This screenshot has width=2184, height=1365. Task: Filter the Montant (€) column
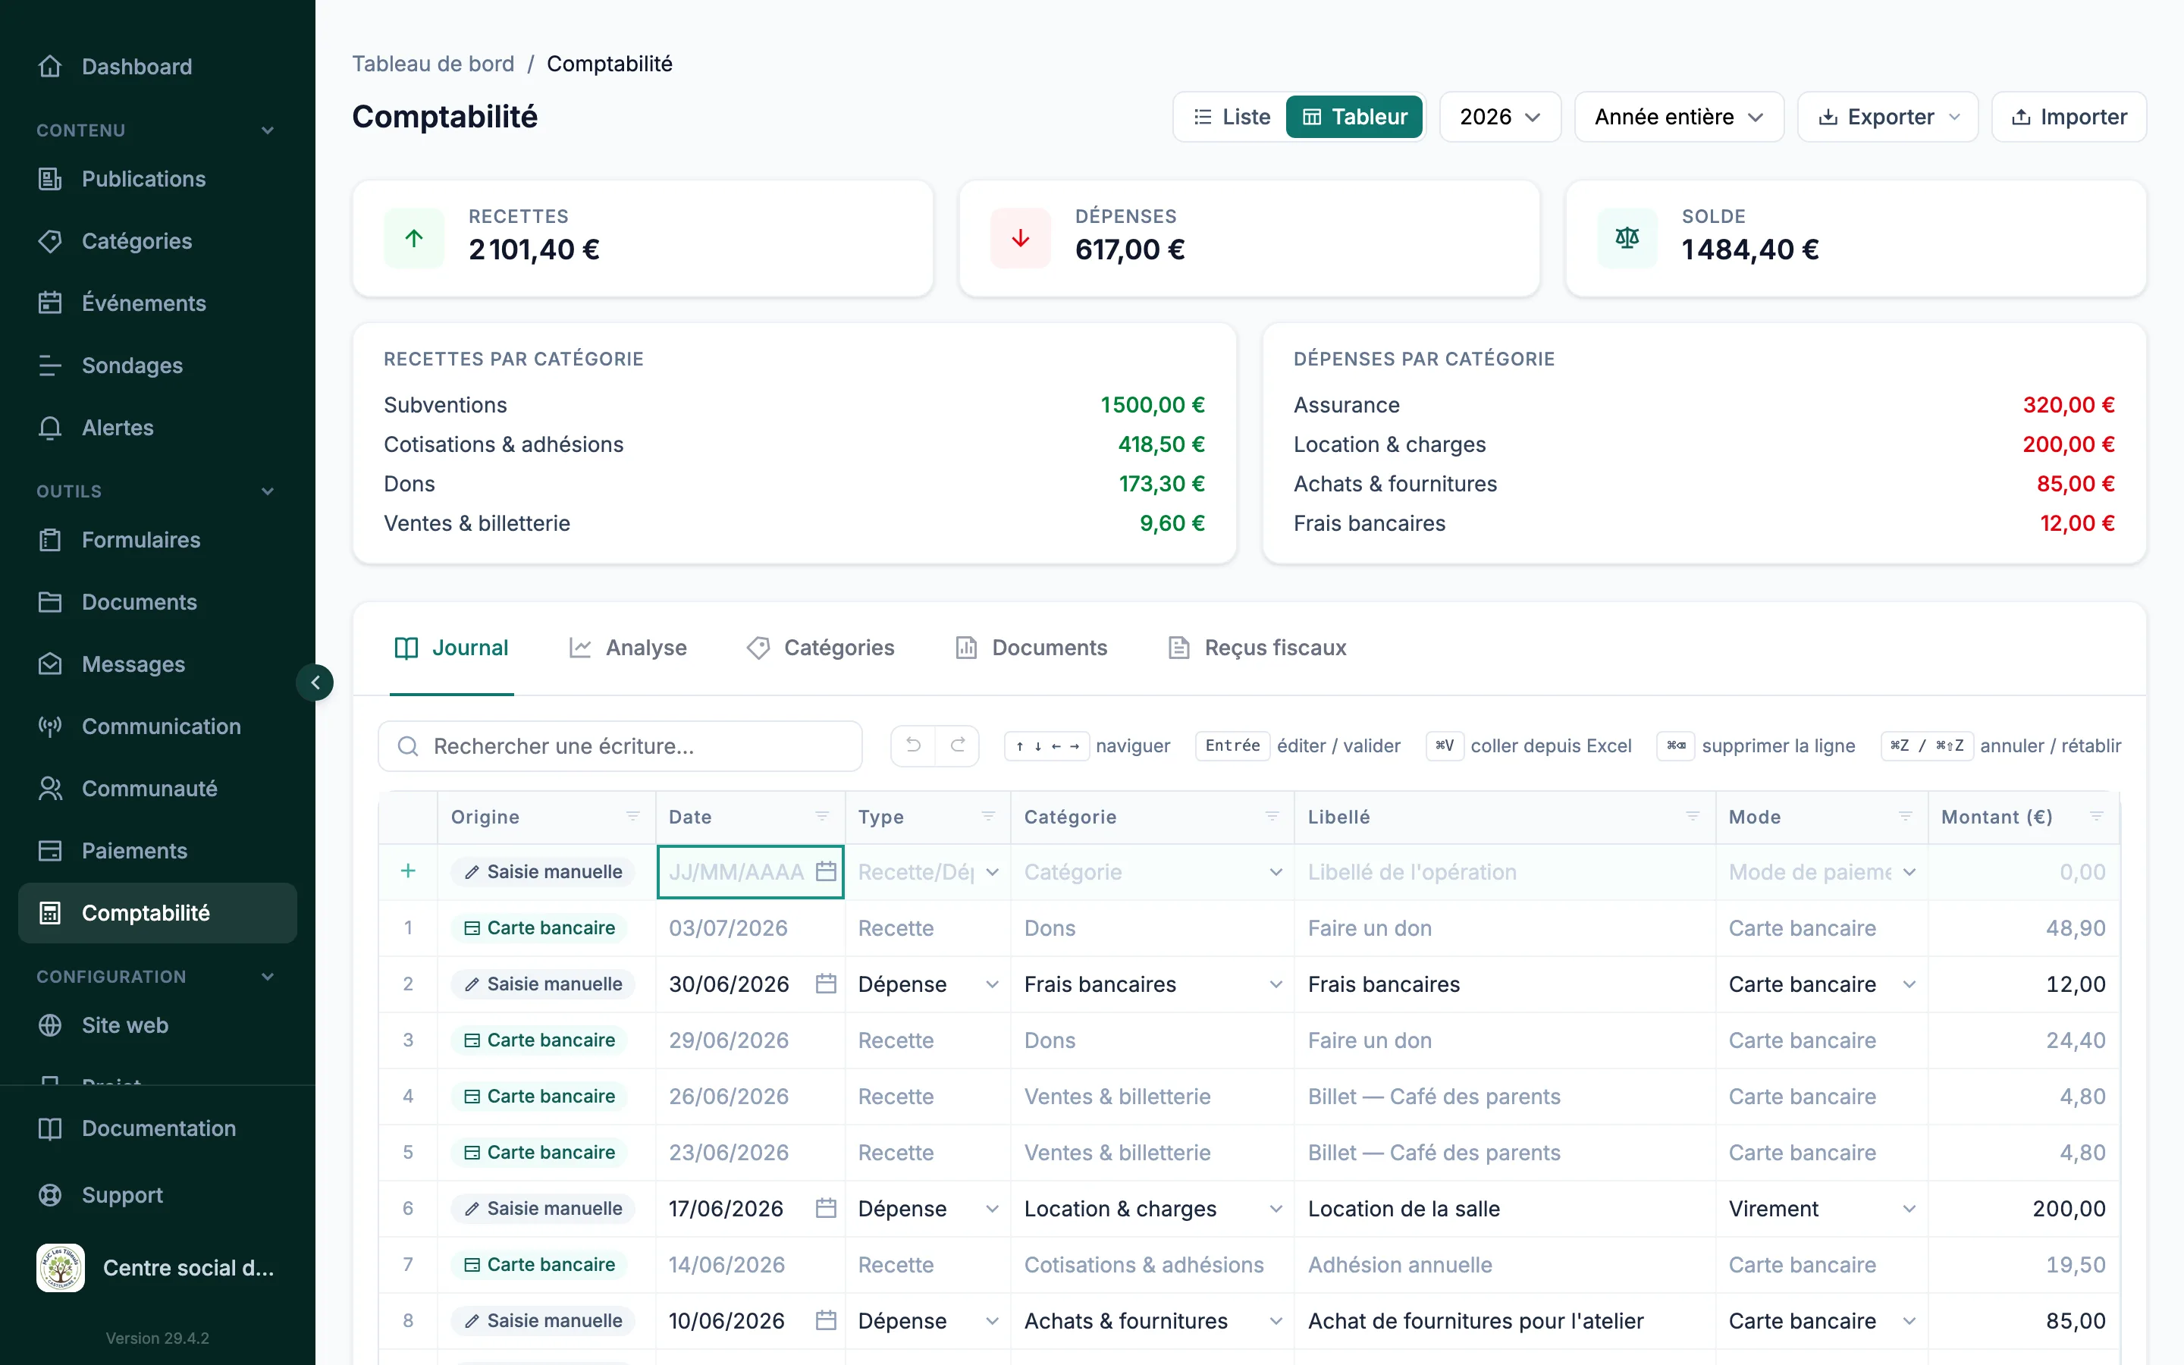point(2097,816)
